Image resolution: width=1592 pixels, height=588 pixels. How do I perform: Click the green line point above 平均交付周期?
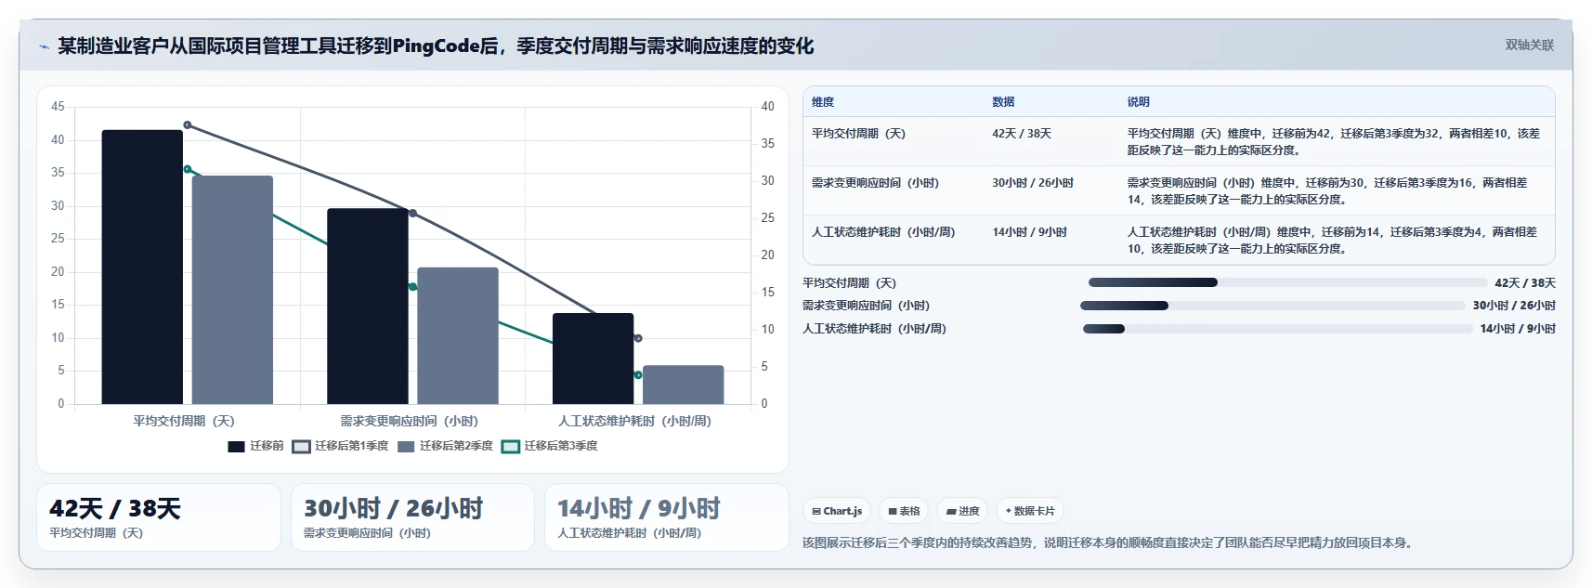[188, 169]
